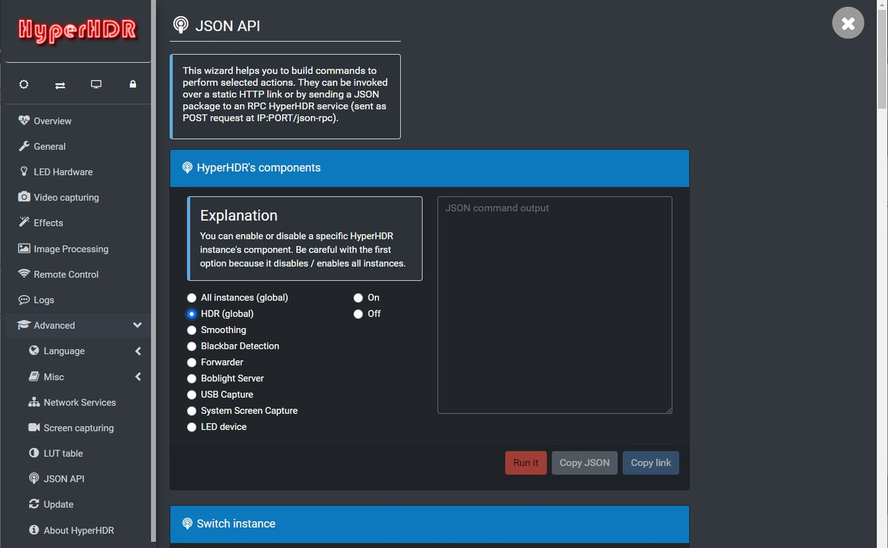Screen dimensions: 888x548
Task: Click the JSON command output text area
Action: click(x=555, y=305)
